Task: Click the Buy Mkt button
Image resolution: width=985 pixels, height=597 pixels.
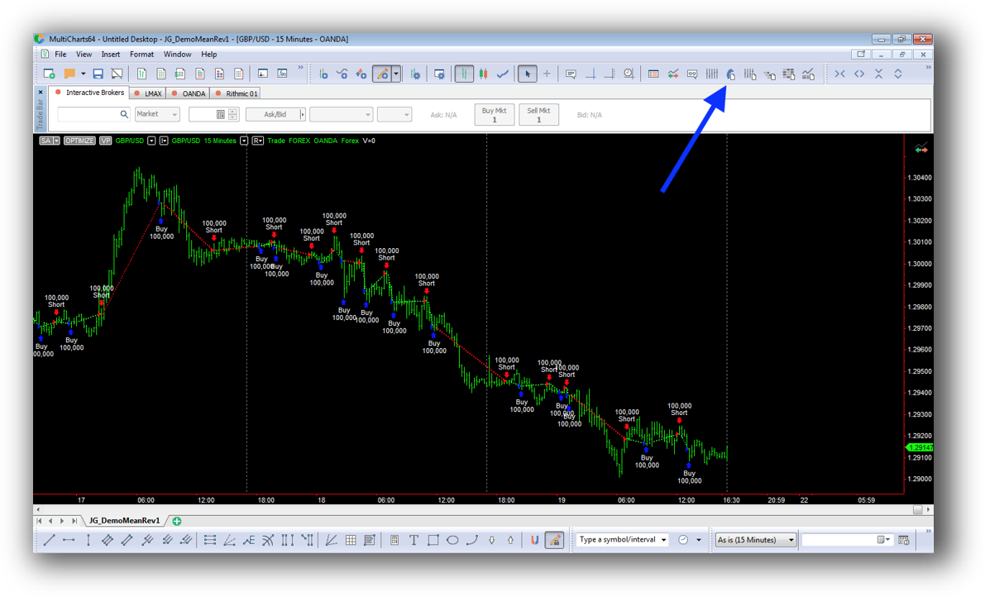Action: (x=494, y=115)
